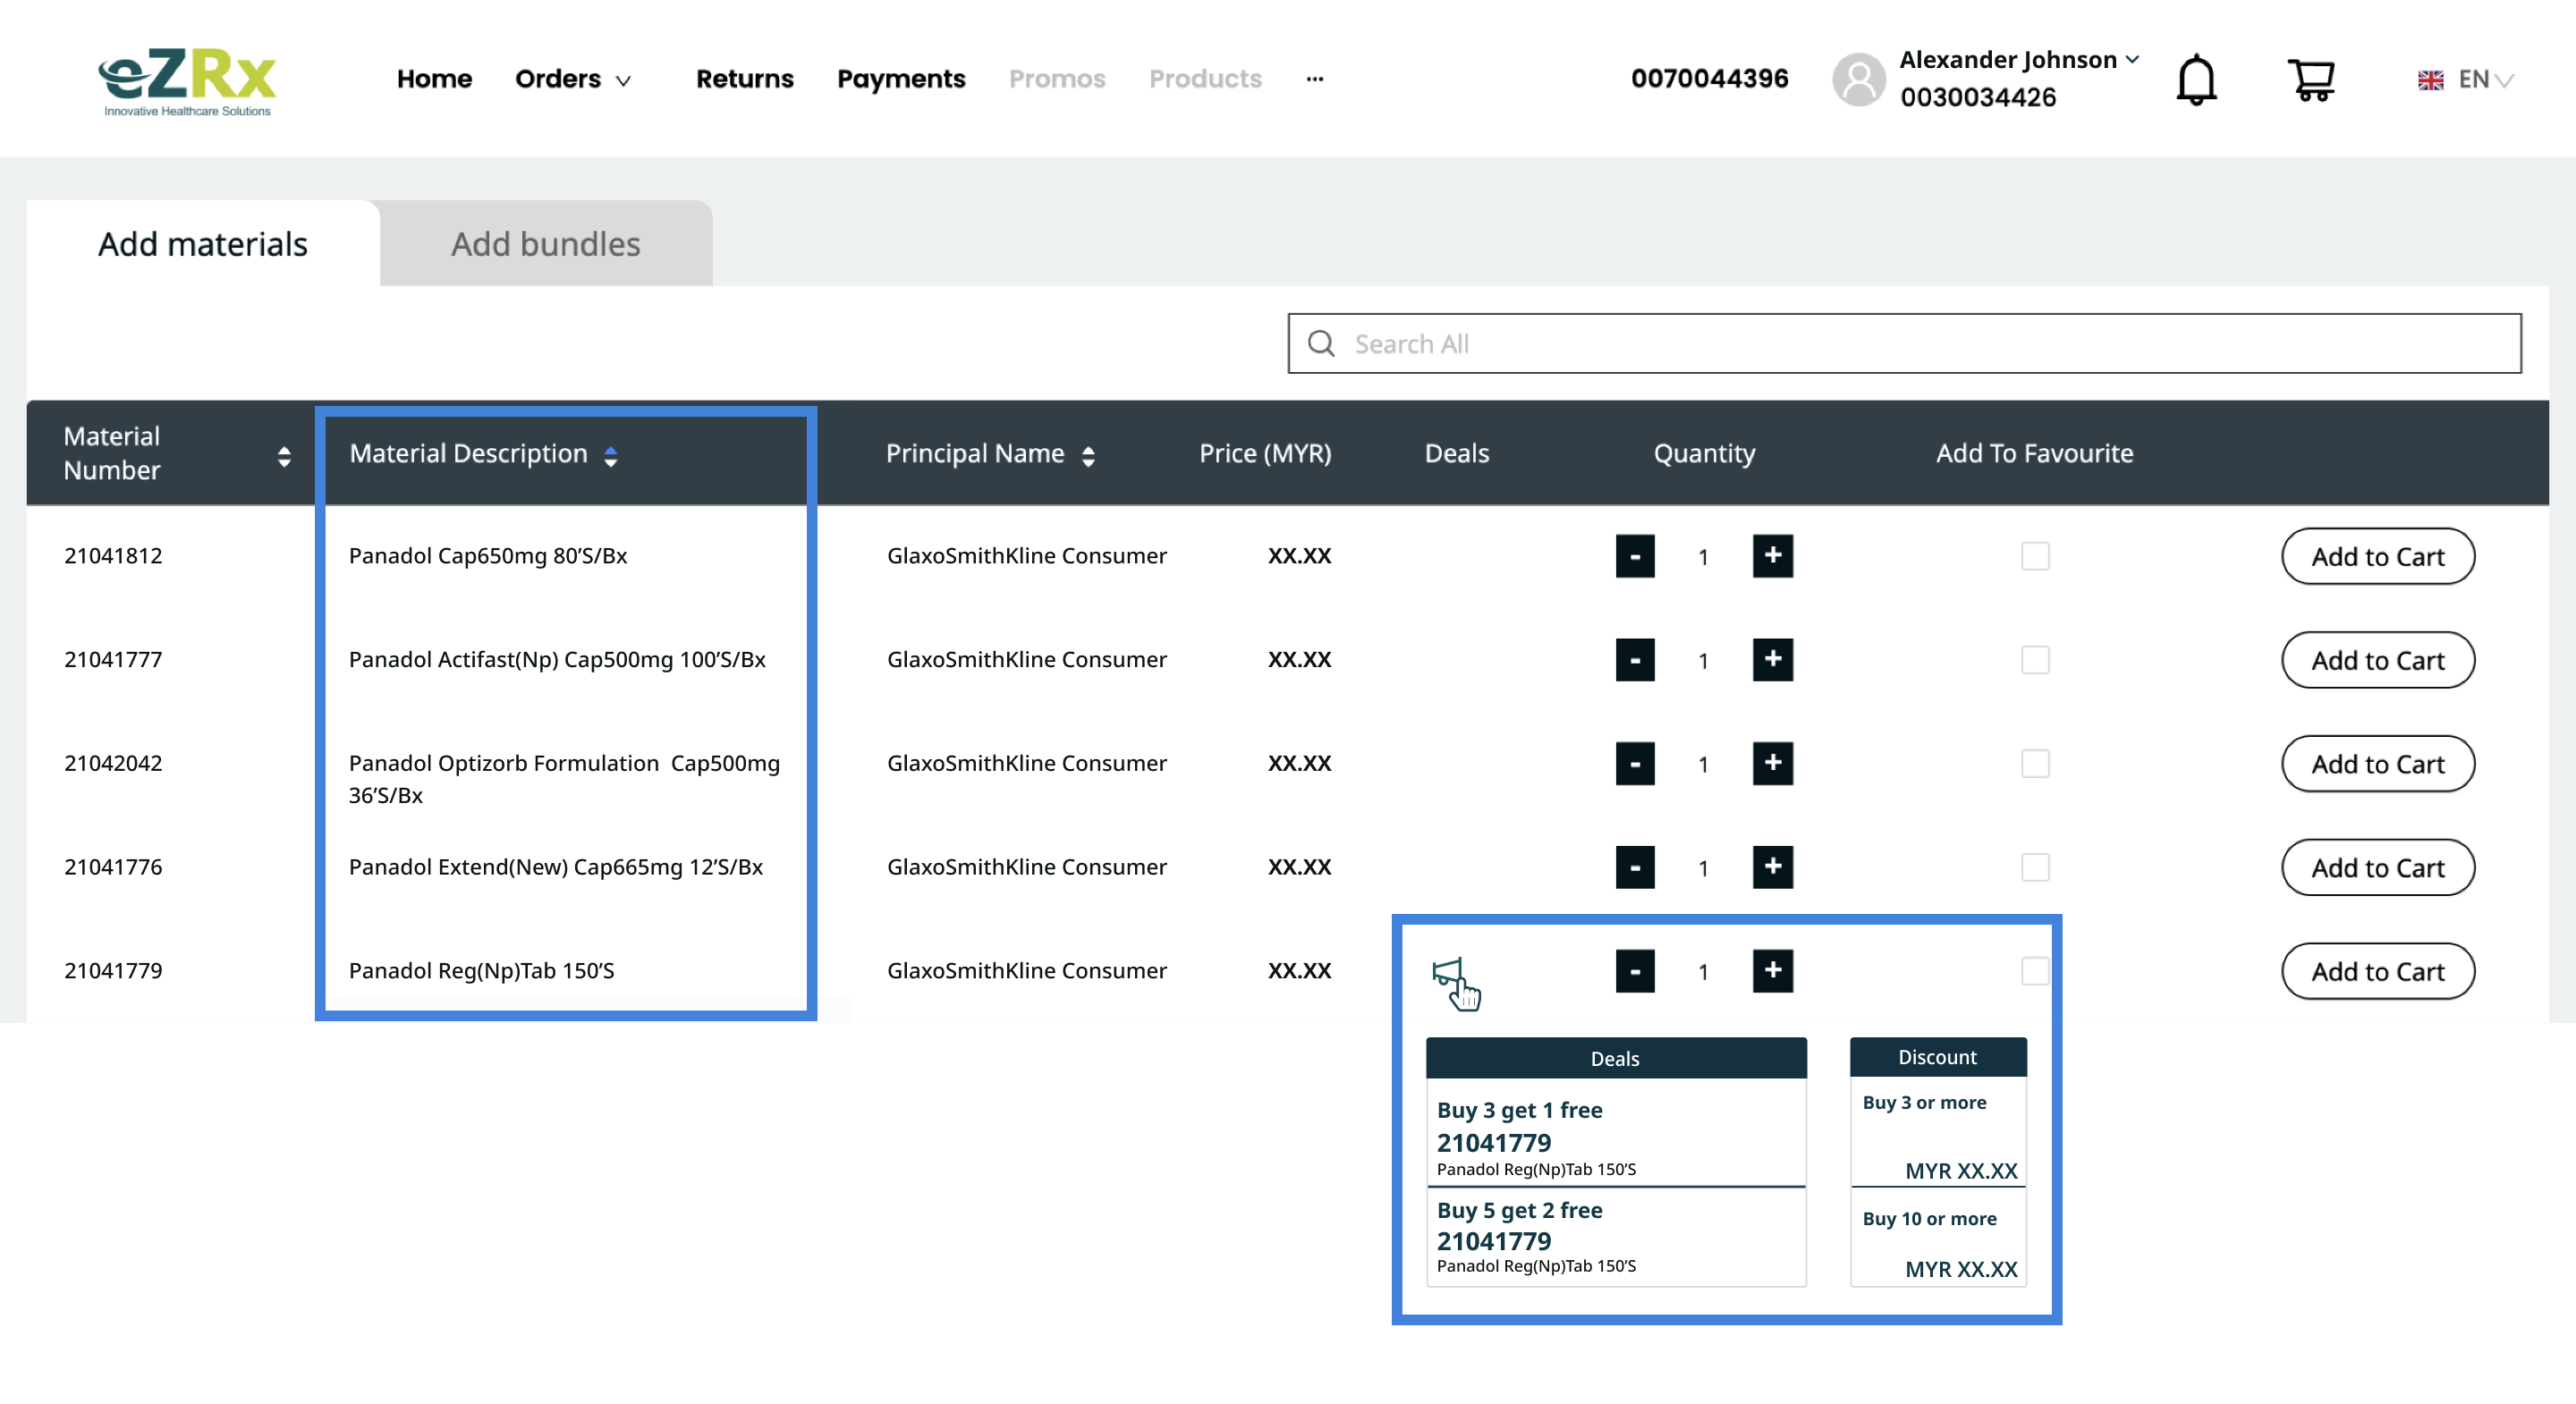Image resolution: width=2576 pixels, height=1404 pixels.
Task: Open the EN language dropdown
Action: (x=2485, y=80)
